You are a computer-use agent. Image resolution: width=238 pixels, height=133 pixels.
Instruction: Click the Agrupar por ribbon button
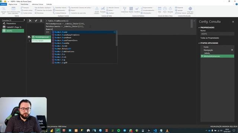(x=3, y=11)
